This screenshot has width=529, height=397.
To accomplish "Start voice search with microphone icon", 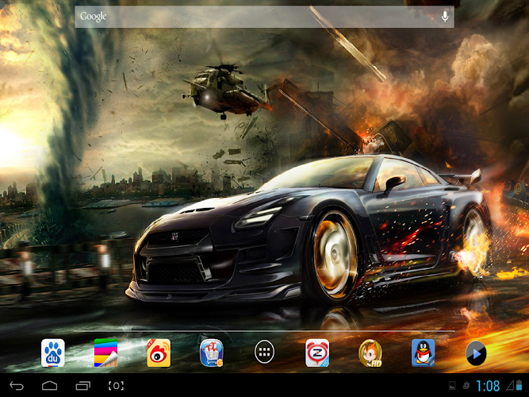I will 445,17.
